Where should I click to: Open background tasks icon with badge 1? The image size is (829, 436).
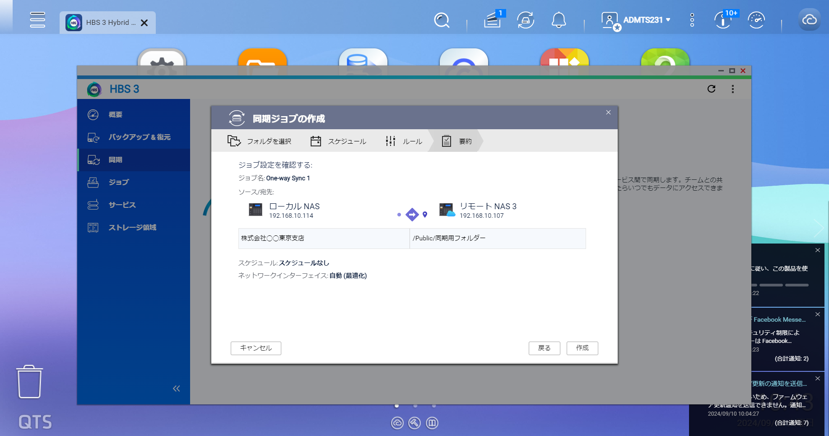coord(493,20)
